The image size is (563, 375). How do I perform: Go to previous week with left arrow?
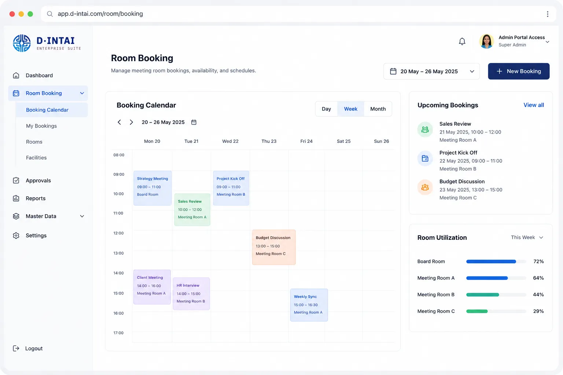tap(119, 122)
